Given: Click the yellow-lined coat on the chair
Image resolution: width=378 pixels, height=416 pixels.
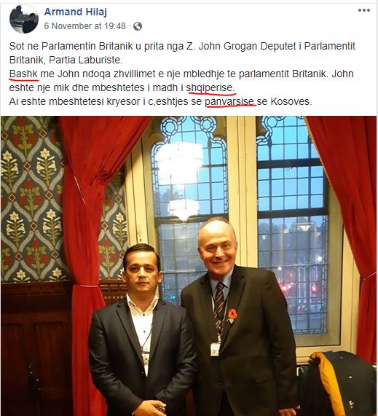Looking at the screenshot, I should tap(328, 382).
